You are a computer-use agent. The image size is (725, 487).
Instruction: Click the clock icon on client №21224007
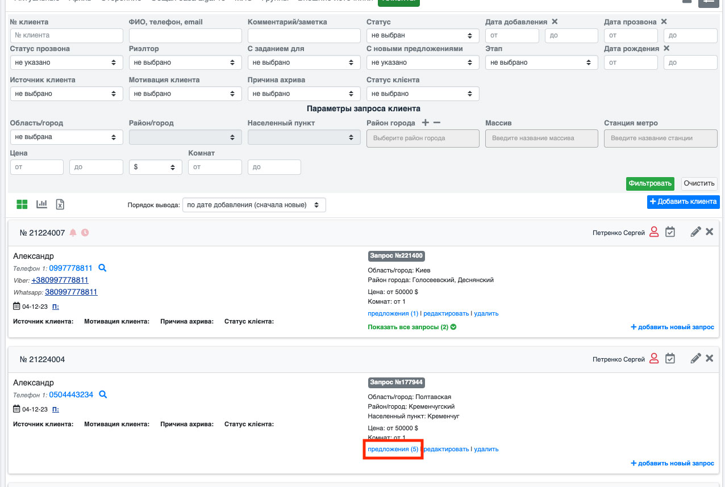coord(85,233)
